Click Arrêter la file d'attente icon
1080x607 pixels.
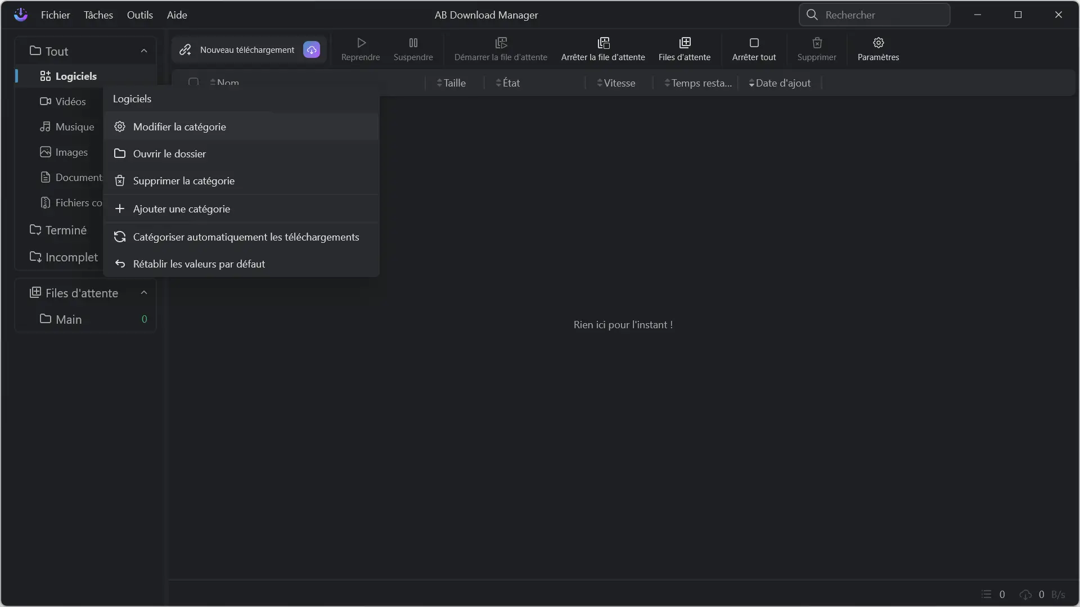(604, 43)
